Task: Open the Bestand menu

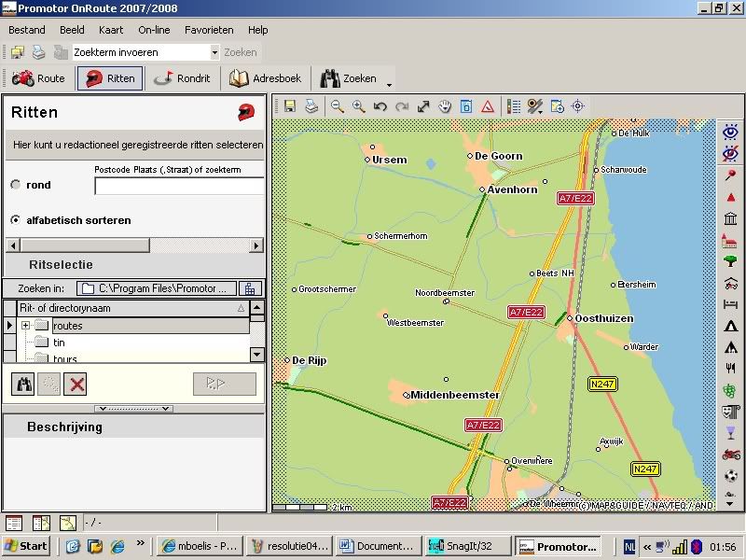Action: 27,30
